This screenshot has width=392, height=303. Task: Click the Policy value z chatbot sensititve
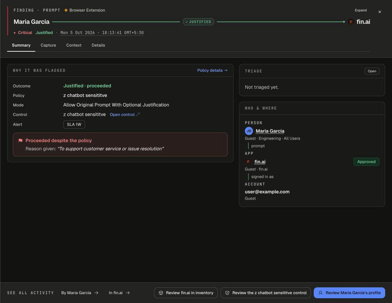85,96
